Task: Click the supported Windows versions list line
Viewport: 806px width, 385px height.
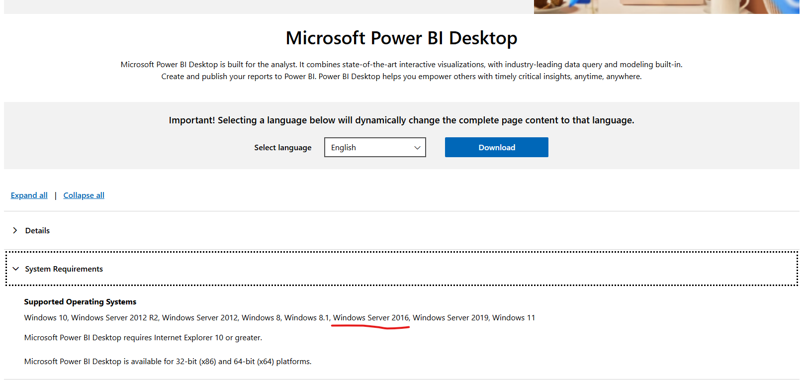Action: coord(279,318)
